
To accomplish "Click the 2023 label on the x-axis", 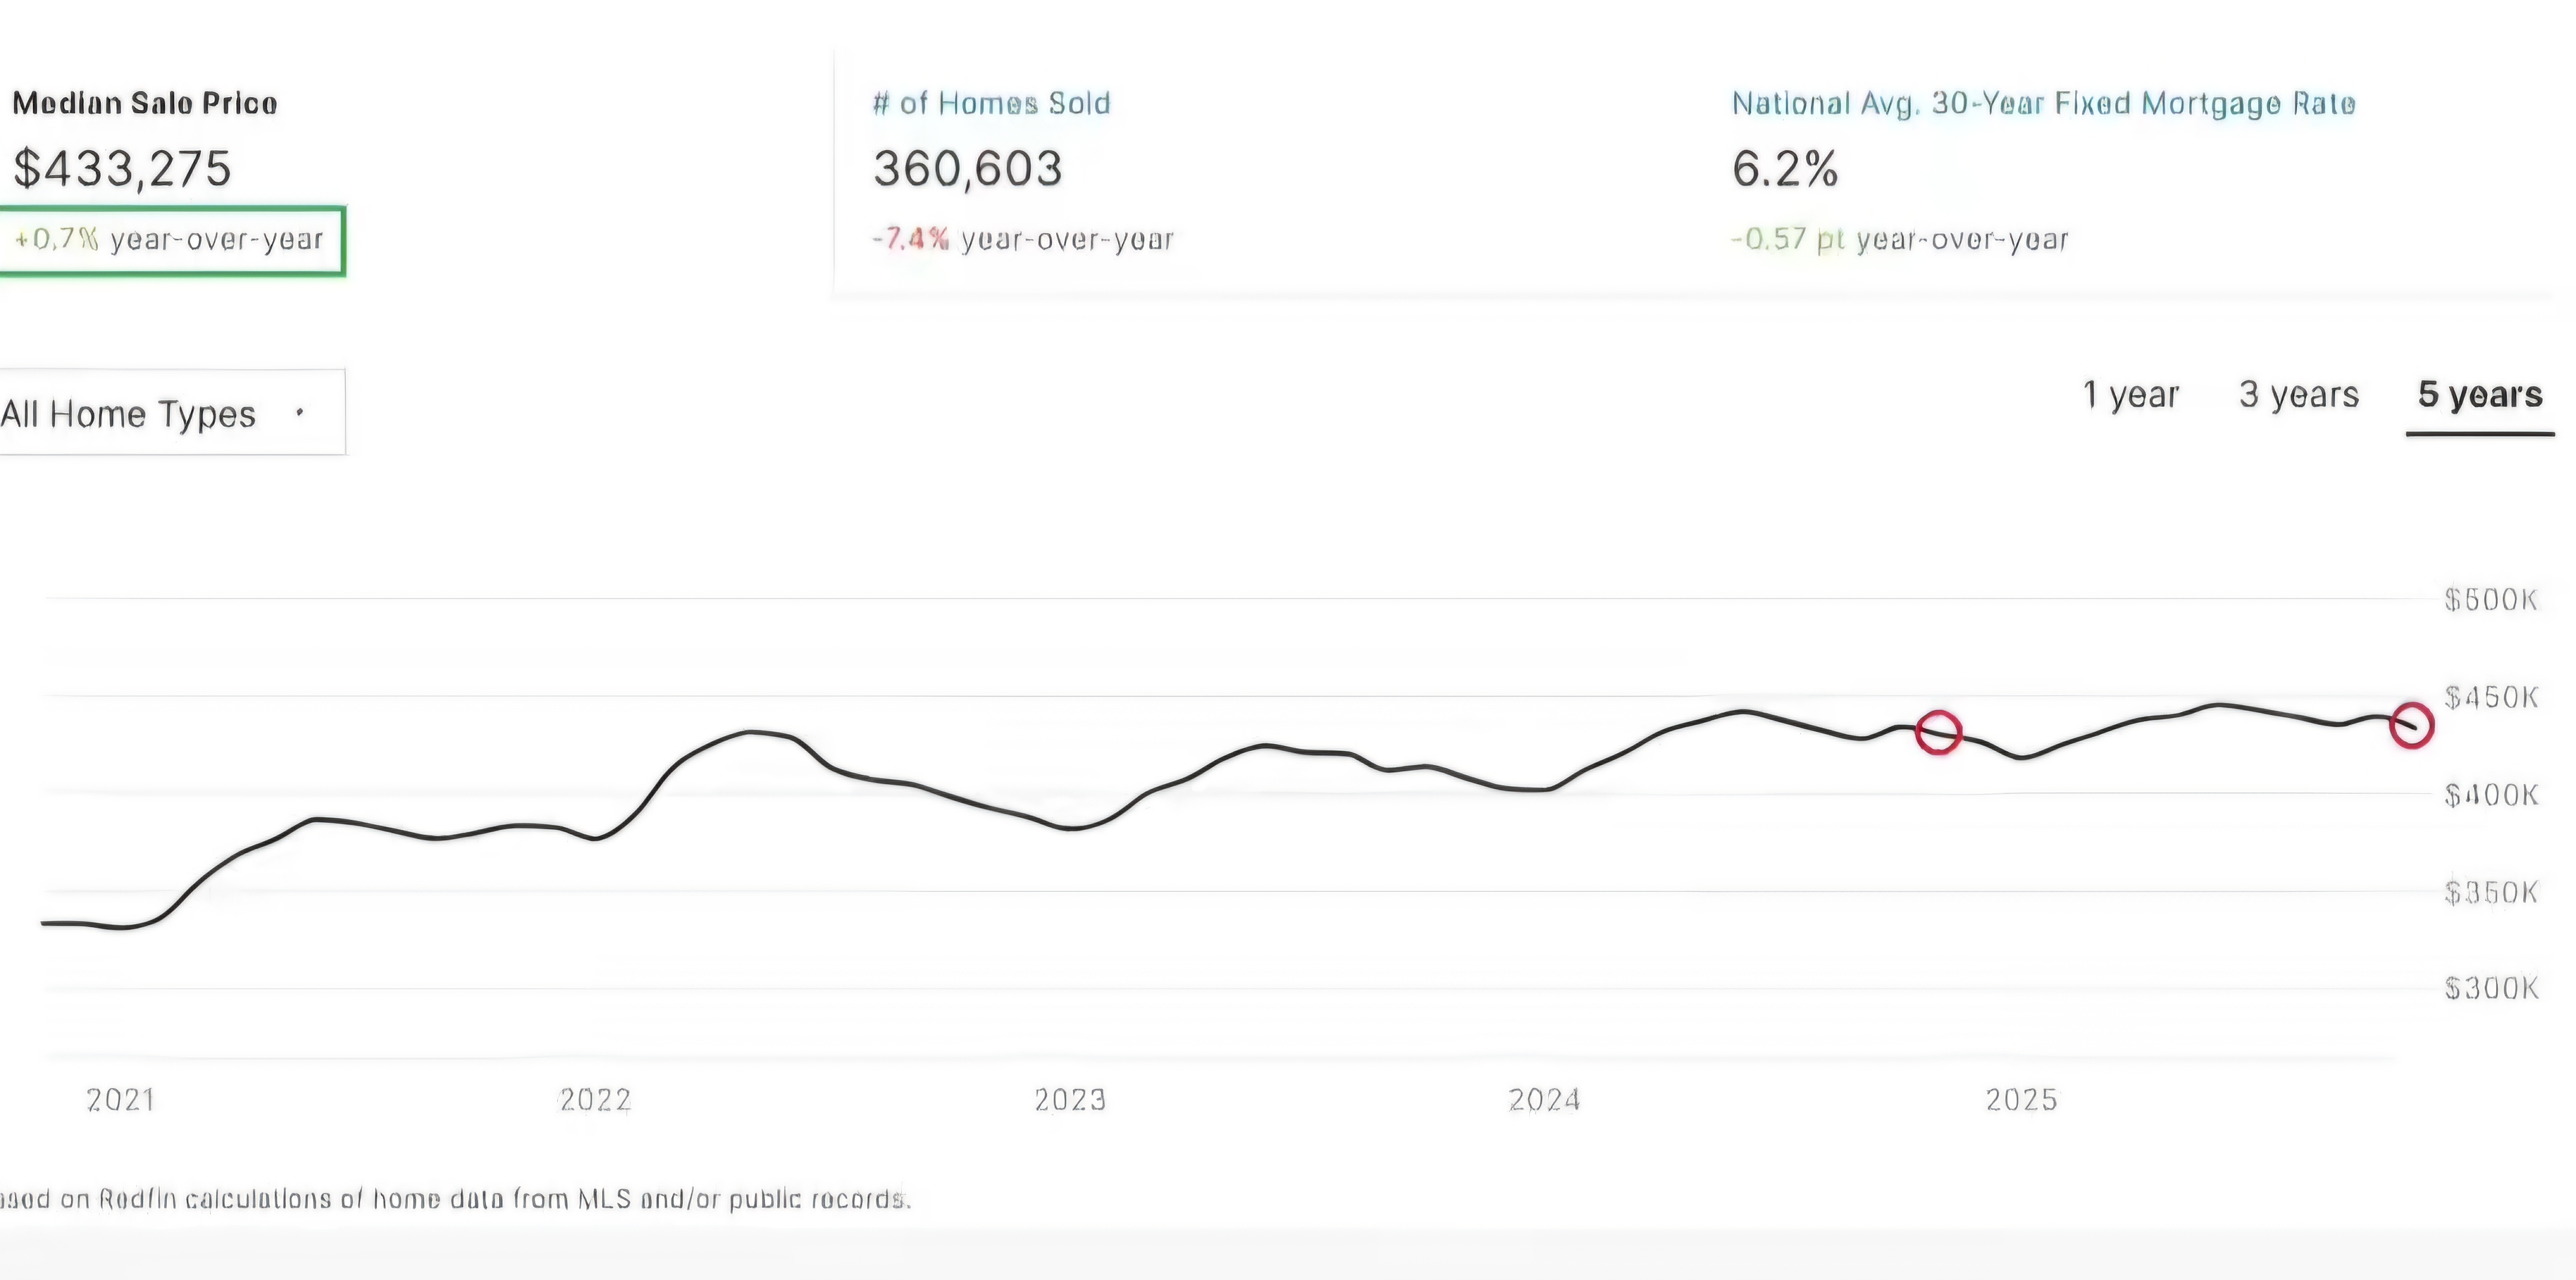I will point(1070,1100).
